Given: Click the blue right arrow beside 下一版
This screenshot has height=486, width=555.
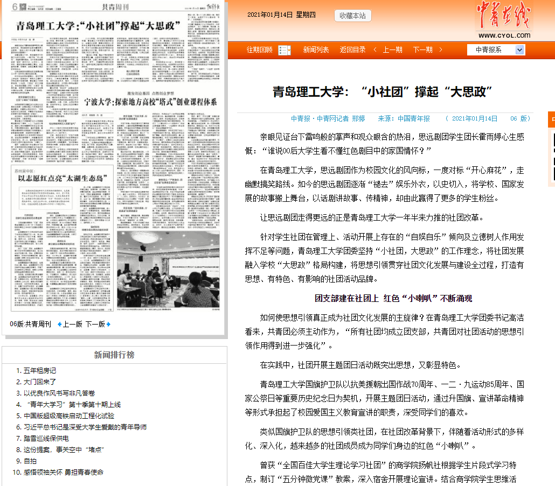Looking at the screenshot, I should (108, 324).
